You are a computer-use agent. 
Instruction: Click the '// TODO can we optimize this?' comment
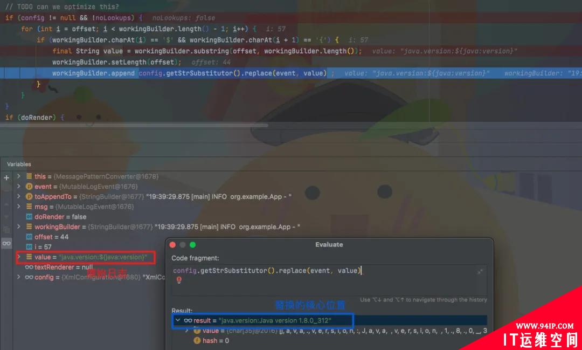tap(62, 6)
